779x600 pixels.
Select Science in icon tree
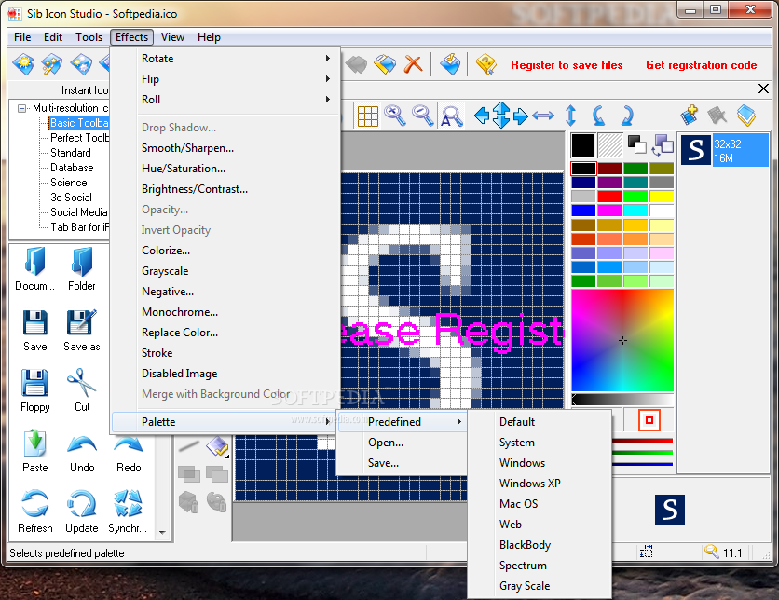[69, 183]
